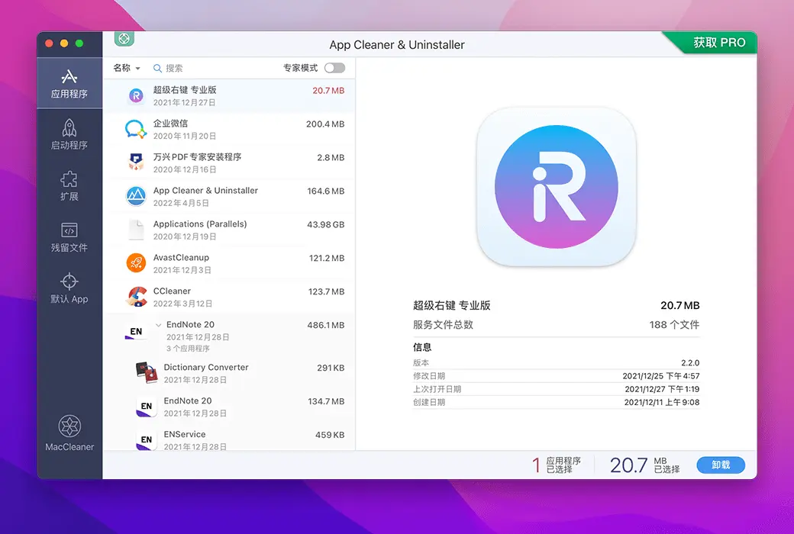Click the App Cleaner & Uninstaller list icon

click(136, 196)
